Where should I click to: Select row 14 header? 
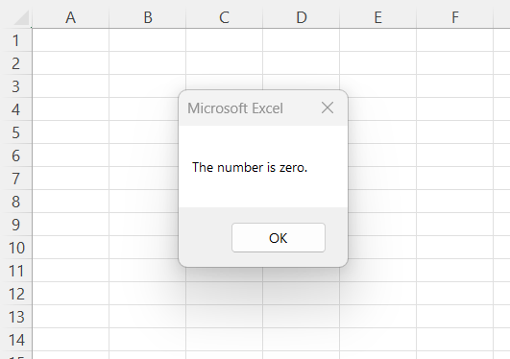[x=16, y=340]
